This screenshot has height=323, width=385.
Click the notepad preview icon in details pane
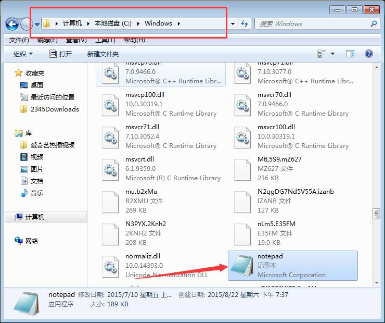27,304
